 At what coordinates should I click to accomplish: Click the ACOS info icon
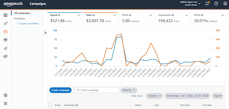pos(202,15)
